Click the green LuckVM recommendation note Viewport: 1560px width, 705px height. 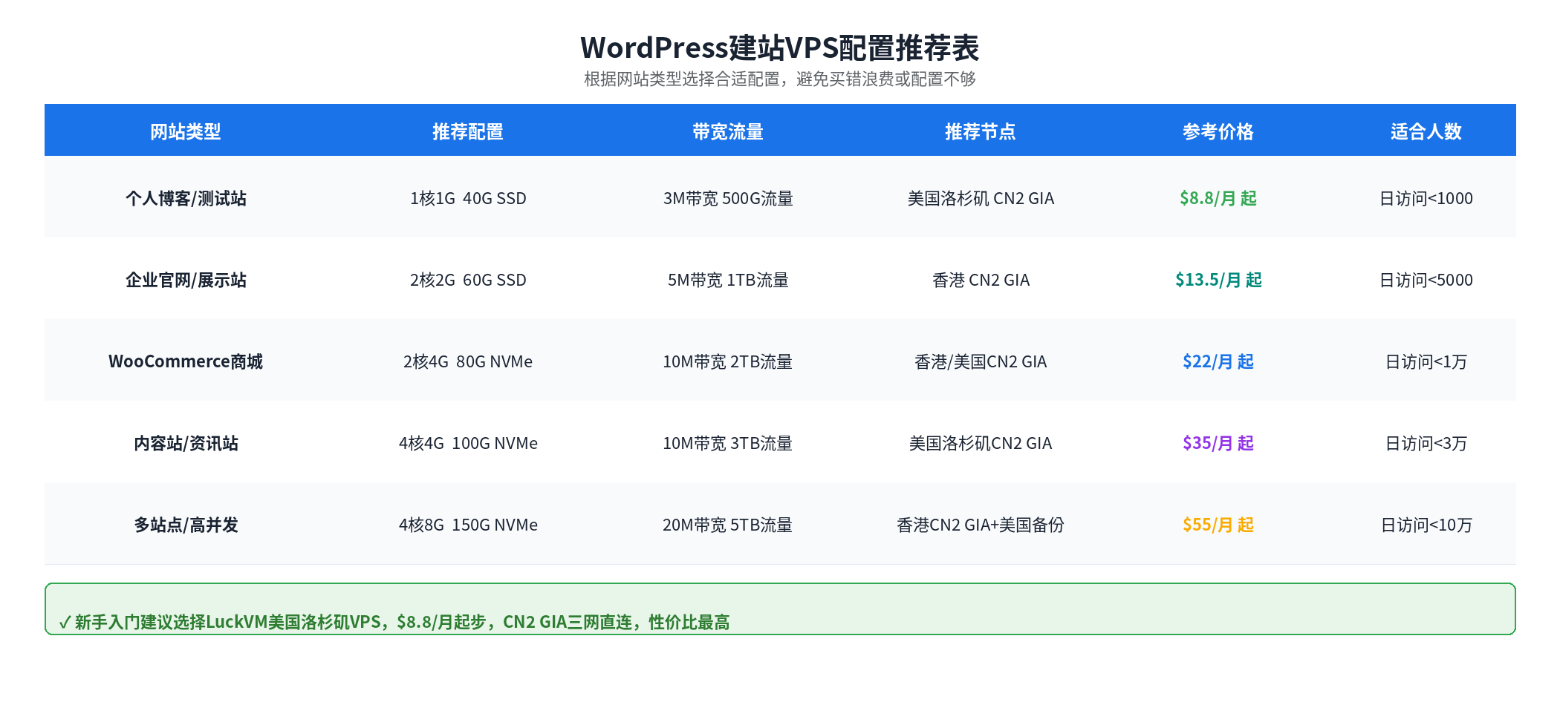[x=780, y=609]
